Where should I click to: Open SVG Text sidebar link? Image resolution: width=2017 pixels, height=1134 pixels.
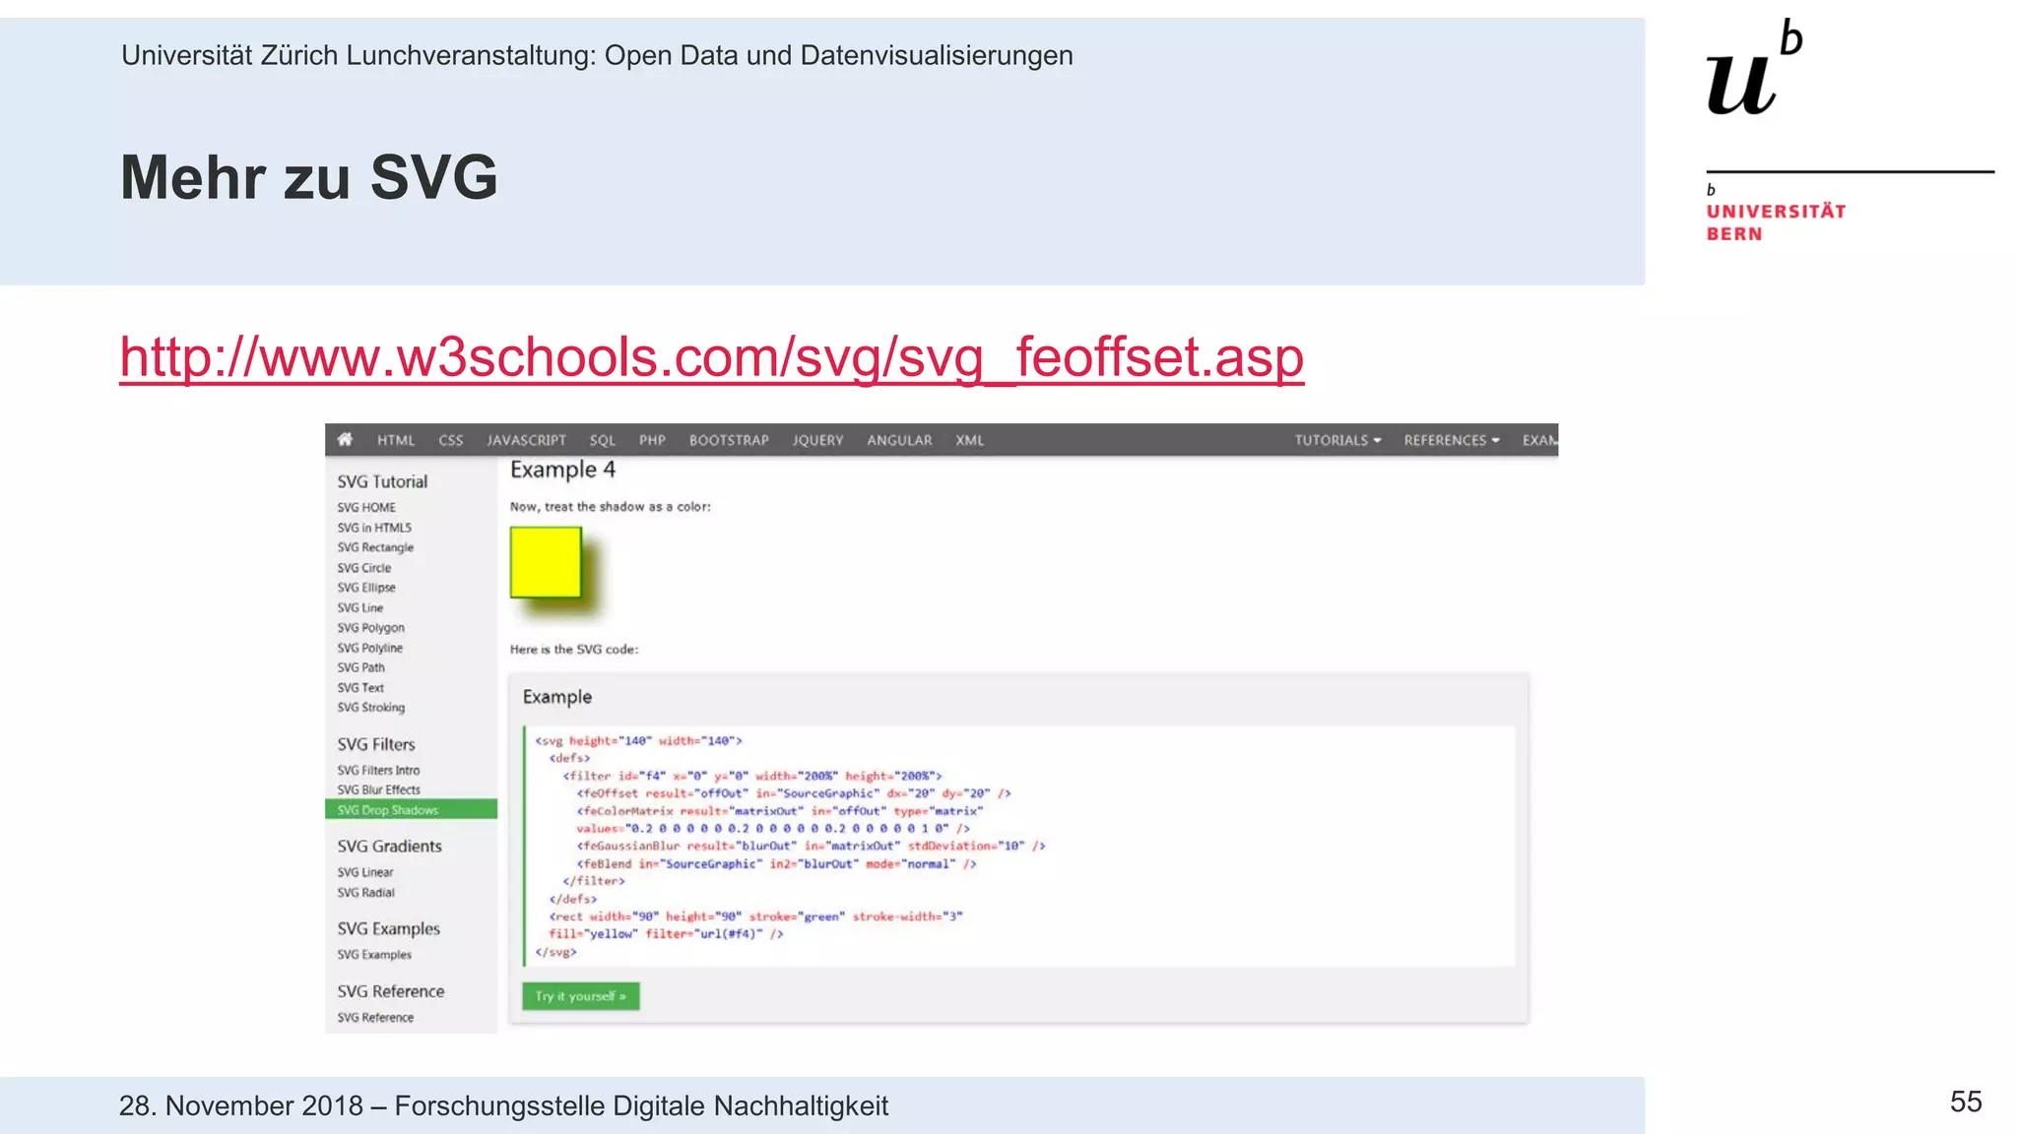pos(360,688)
